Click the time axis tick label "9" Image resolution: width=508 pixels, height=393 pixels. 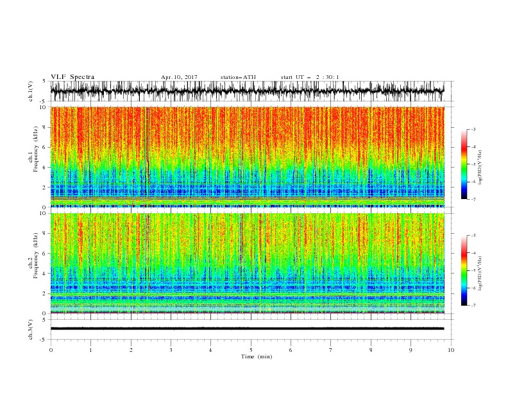point(411,350)
